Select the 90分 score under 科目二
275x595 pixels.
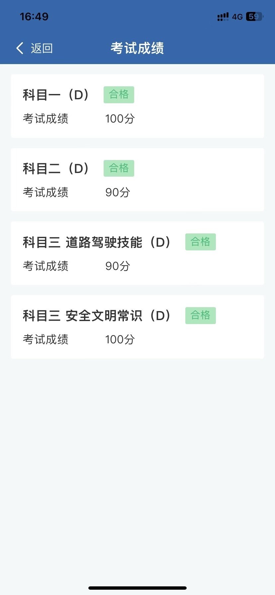point(118,192)
